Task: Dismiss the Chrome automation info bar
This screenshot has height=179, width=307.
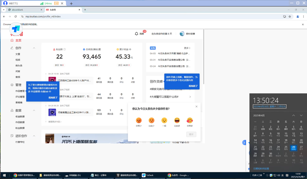Action: pos(303,24)
